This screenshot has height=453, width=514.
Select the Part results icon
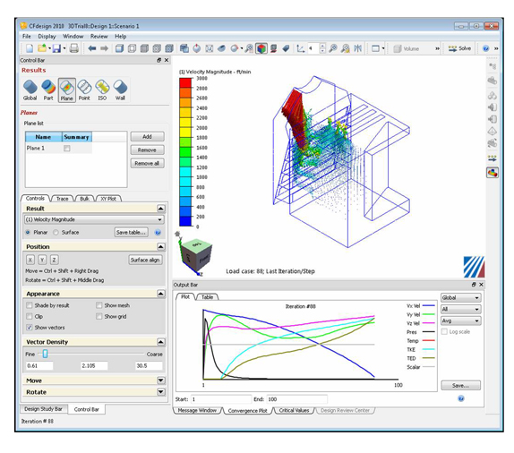[x=48, y=90]
